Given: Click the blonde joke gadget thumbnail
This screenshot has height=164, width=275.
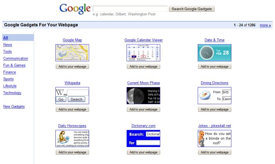Looking at the screenshot, I should point(214,138).
